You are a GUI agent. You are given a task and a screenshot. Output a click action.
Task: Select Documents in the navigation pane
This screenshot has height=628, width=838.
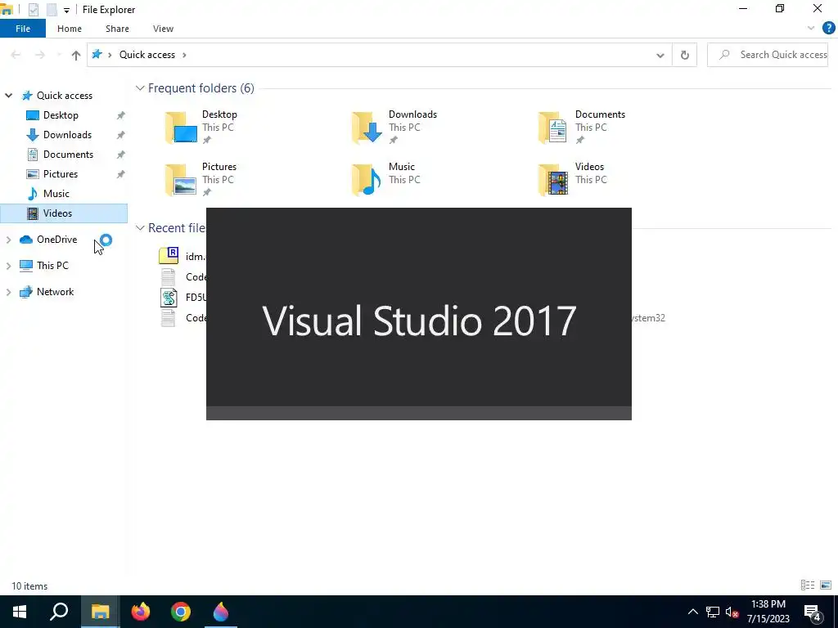[x=68, y=155]
